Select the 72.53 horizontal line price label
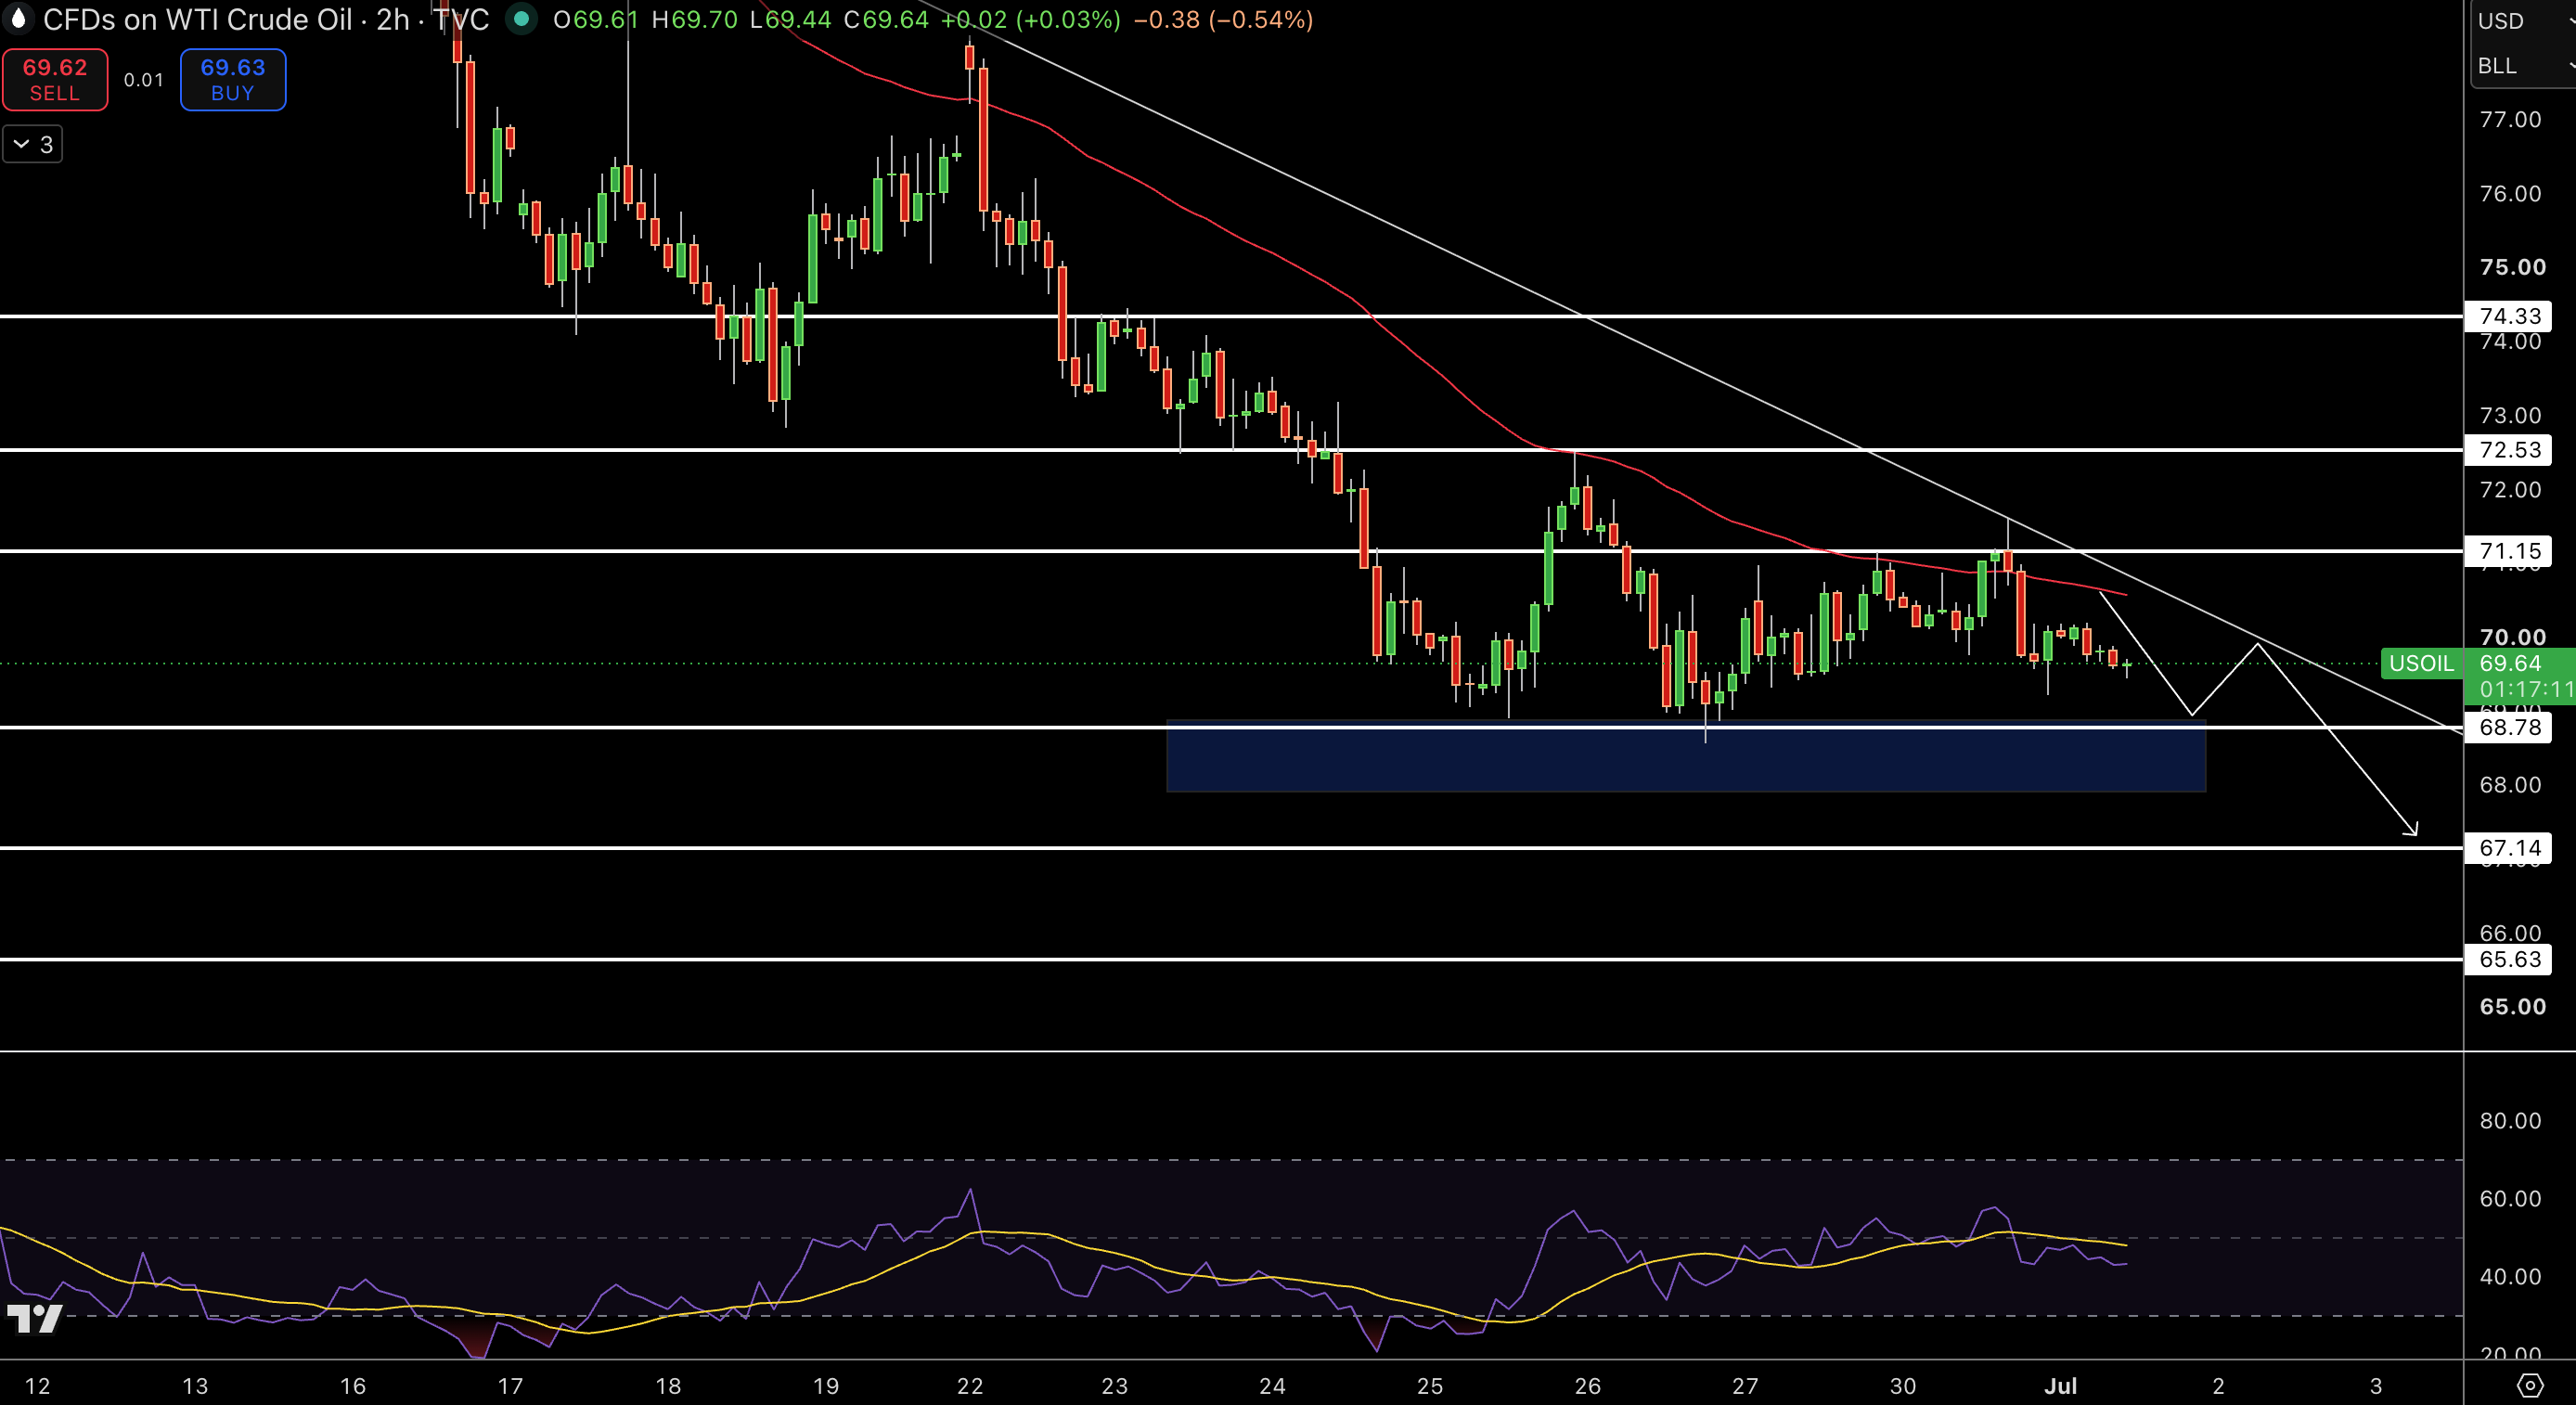This screenshot has width=2576, height=1405. point(2509,450)
